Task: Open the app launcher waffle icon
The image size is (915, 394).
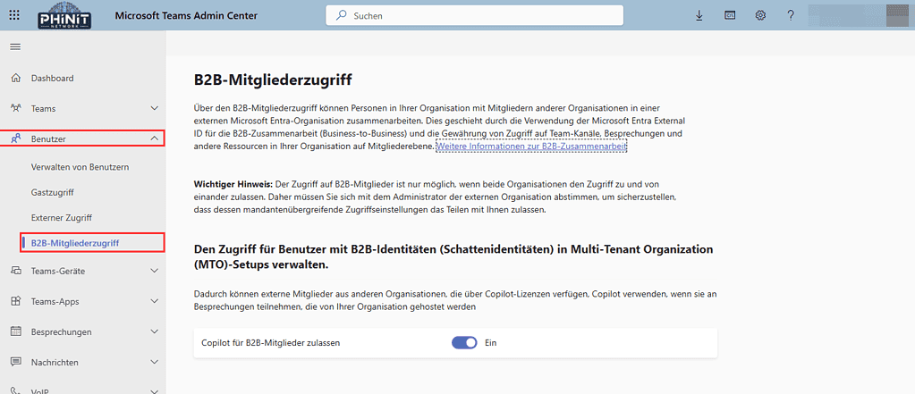Action: click(x=15, y=15)
